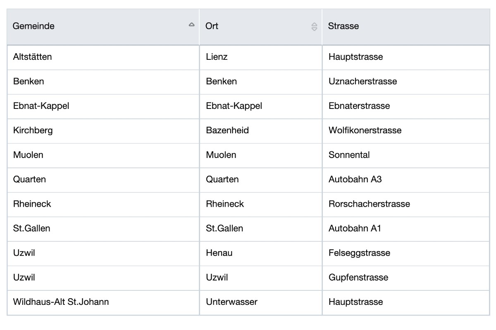Select the Kirchberg municipality cell
The image size is (496, 330).
pyautogui.click(x=33, y=130)
